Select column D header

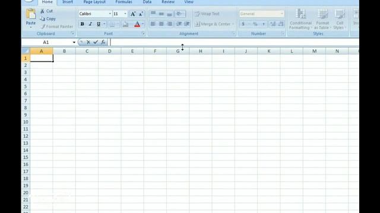point(109,51)
